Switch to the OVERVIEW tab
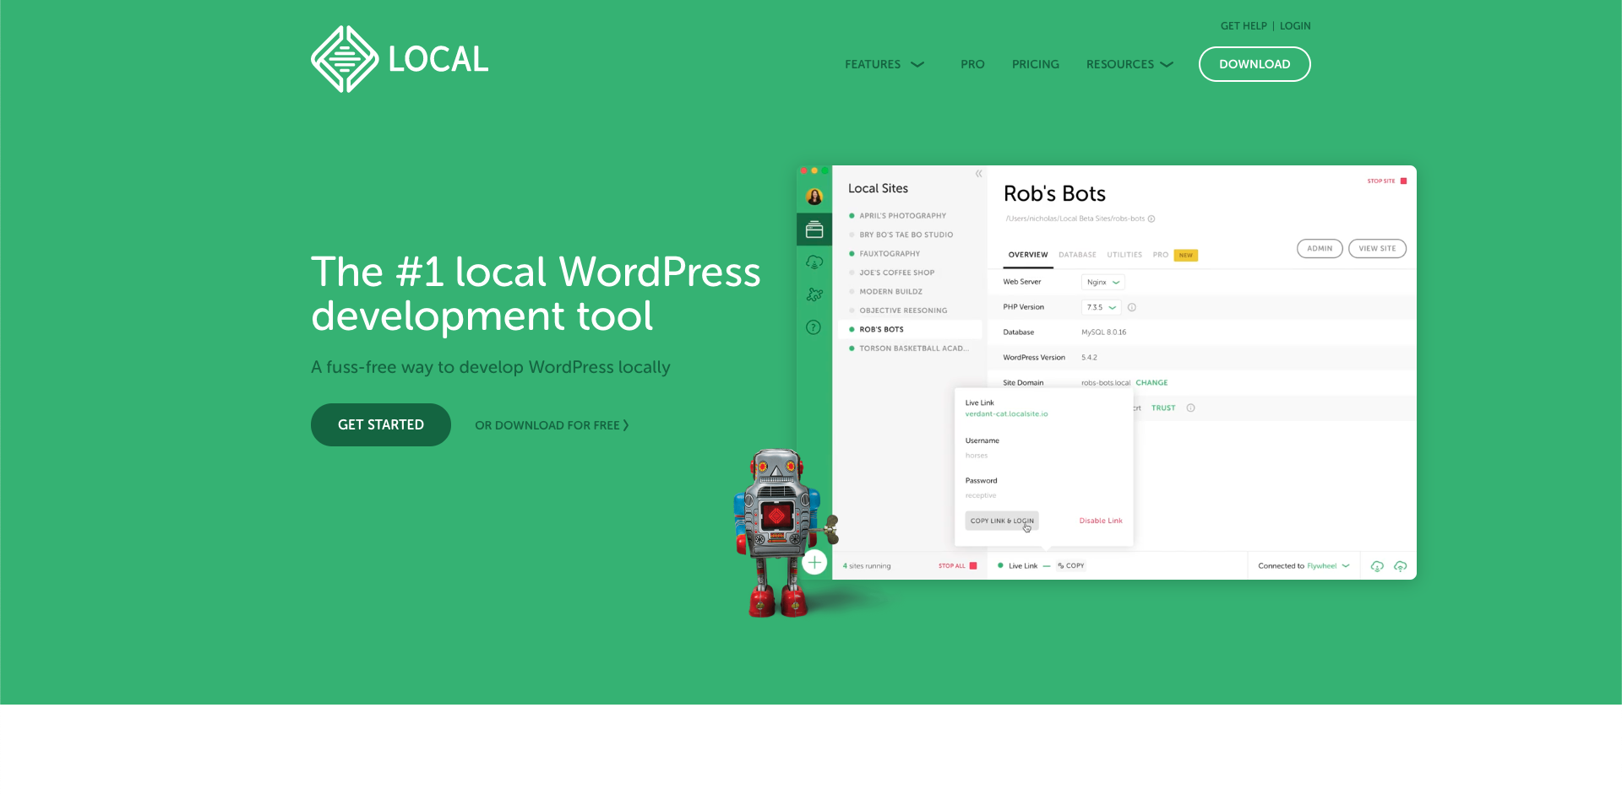 click(x=1028, y=255)
